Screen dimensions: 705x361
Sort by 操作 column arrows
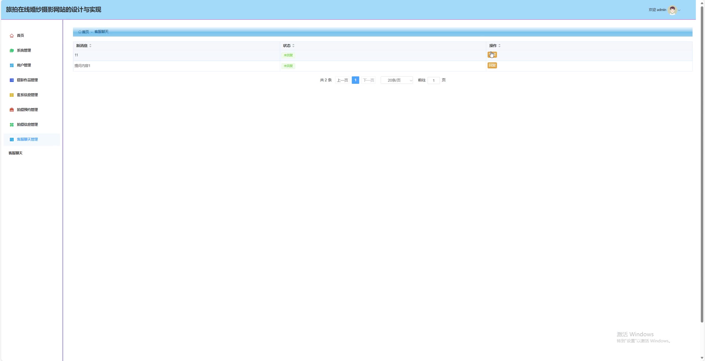point(499,46)
